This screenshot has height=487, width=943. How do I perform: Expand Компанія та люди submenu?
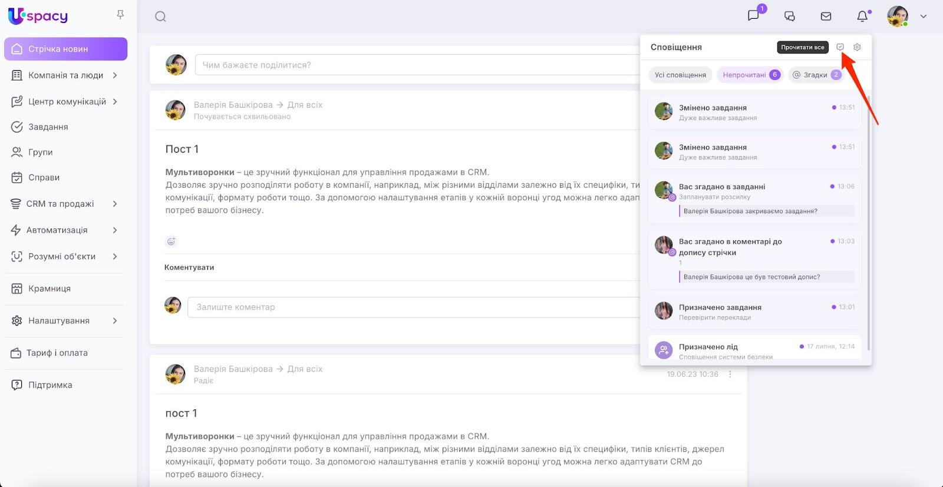click(x=115, y=75)
